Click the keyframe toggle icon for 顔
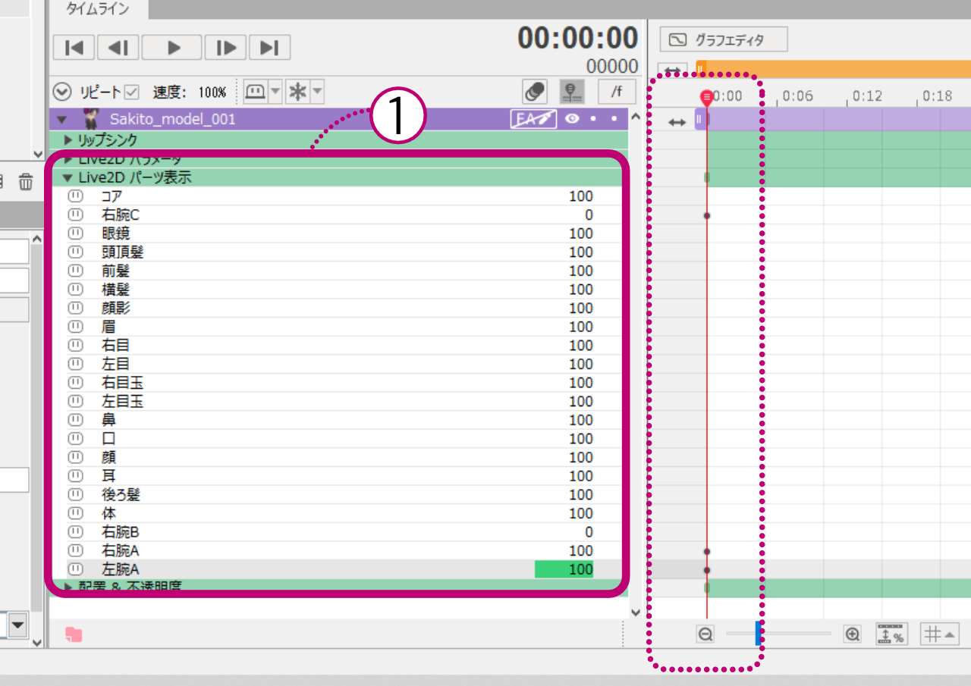This screenshot has width=971, height=686. [x=75, y=457]
